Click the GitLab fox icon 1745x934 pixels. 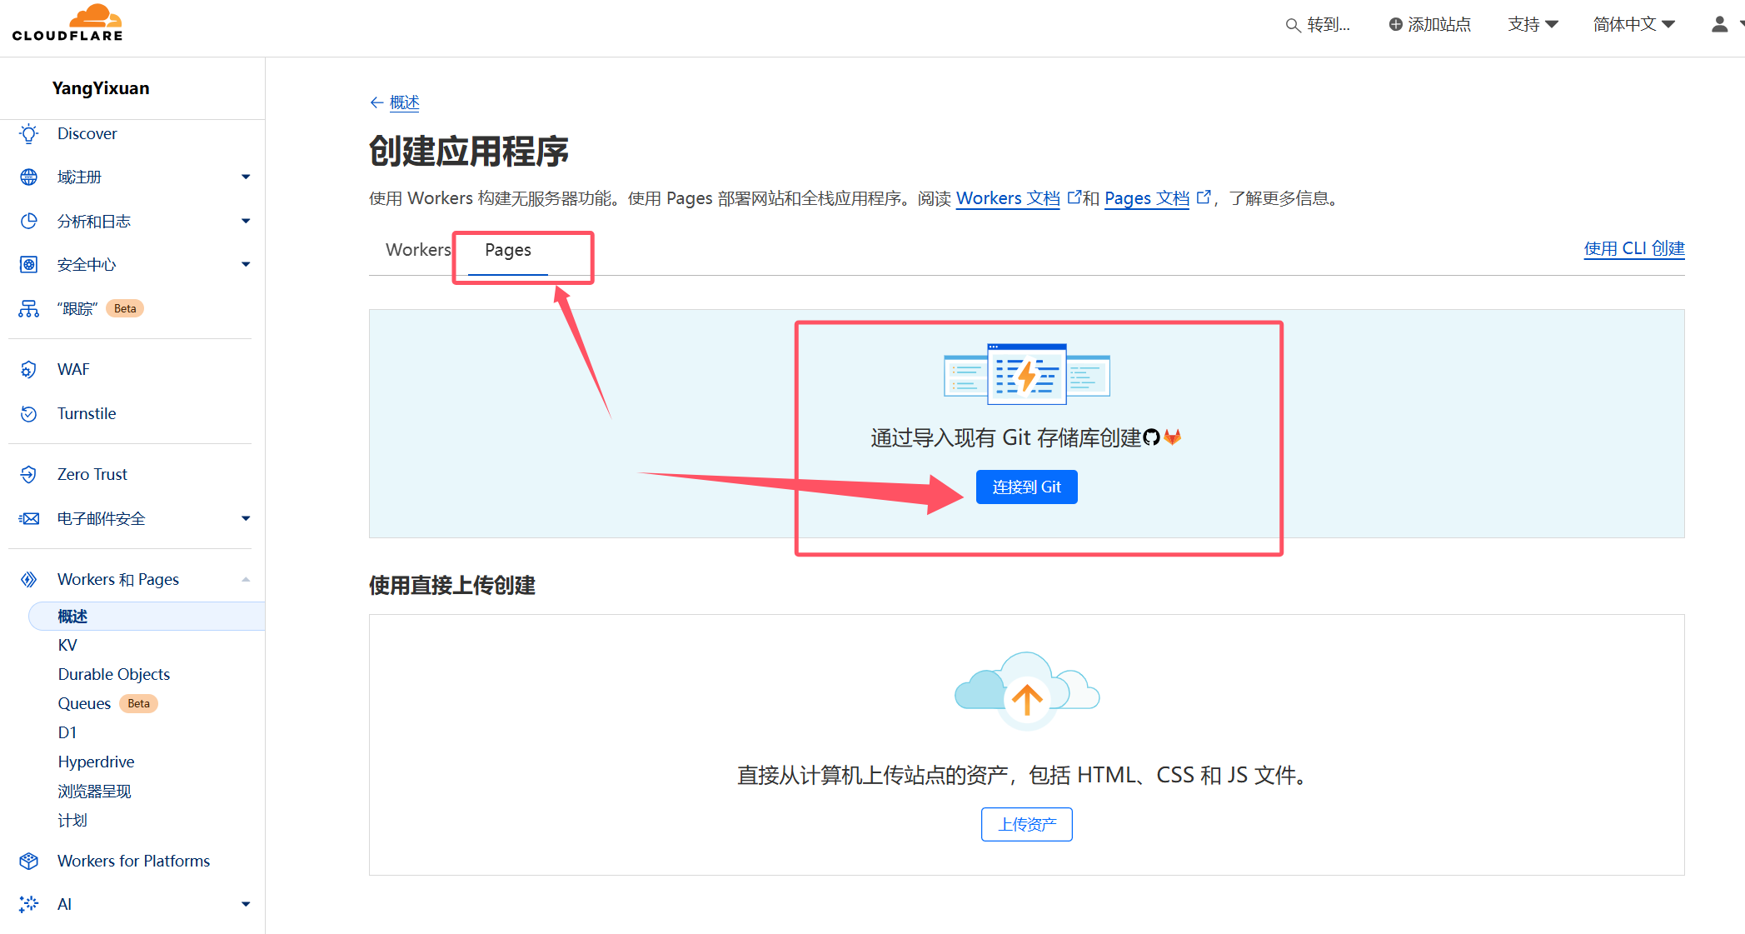click(1173, 437)
